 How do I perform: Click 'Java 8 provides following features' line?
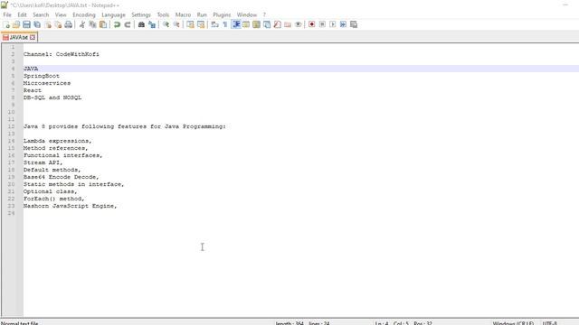tap(125, 126)
